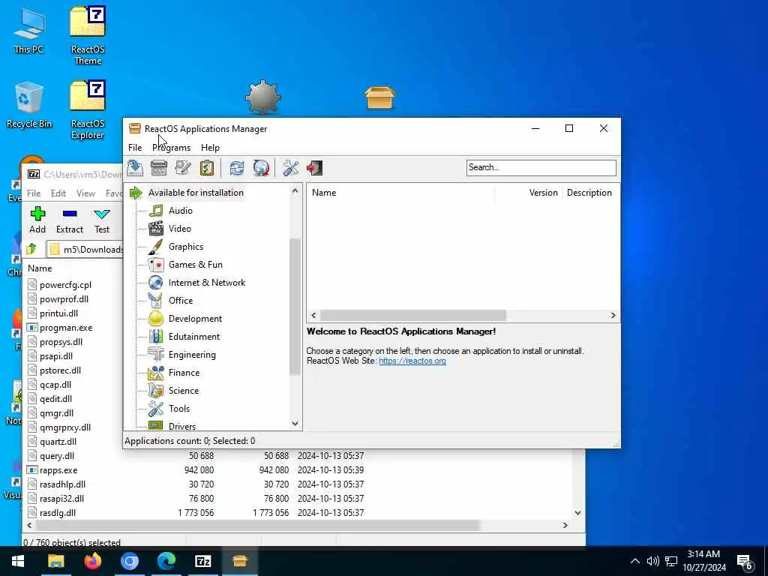Select rasdlg.dll in the 7-Zip file list
Viewport: 768px width, 576px height.
tap(57, 513)
